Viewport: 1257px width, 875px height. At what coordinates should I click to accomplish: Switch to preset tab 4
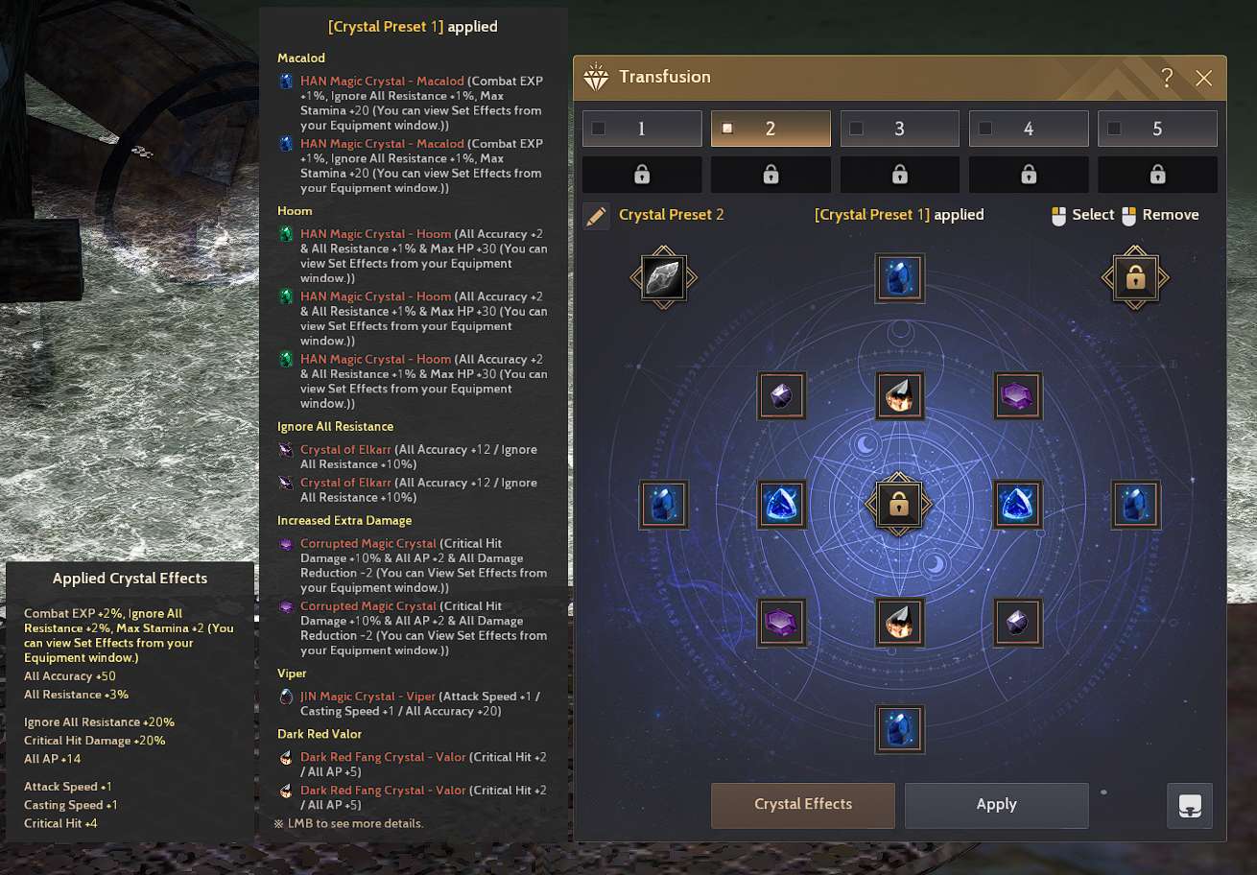[1029, 129]
